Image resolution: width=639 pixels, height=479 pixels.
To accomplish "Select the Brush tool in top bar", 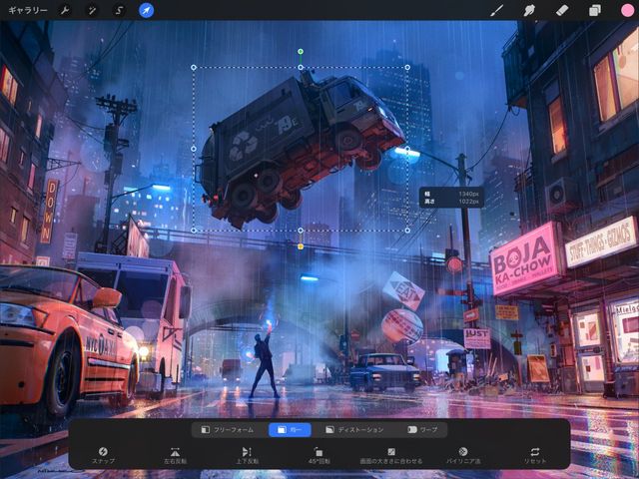I will (496, 10).
